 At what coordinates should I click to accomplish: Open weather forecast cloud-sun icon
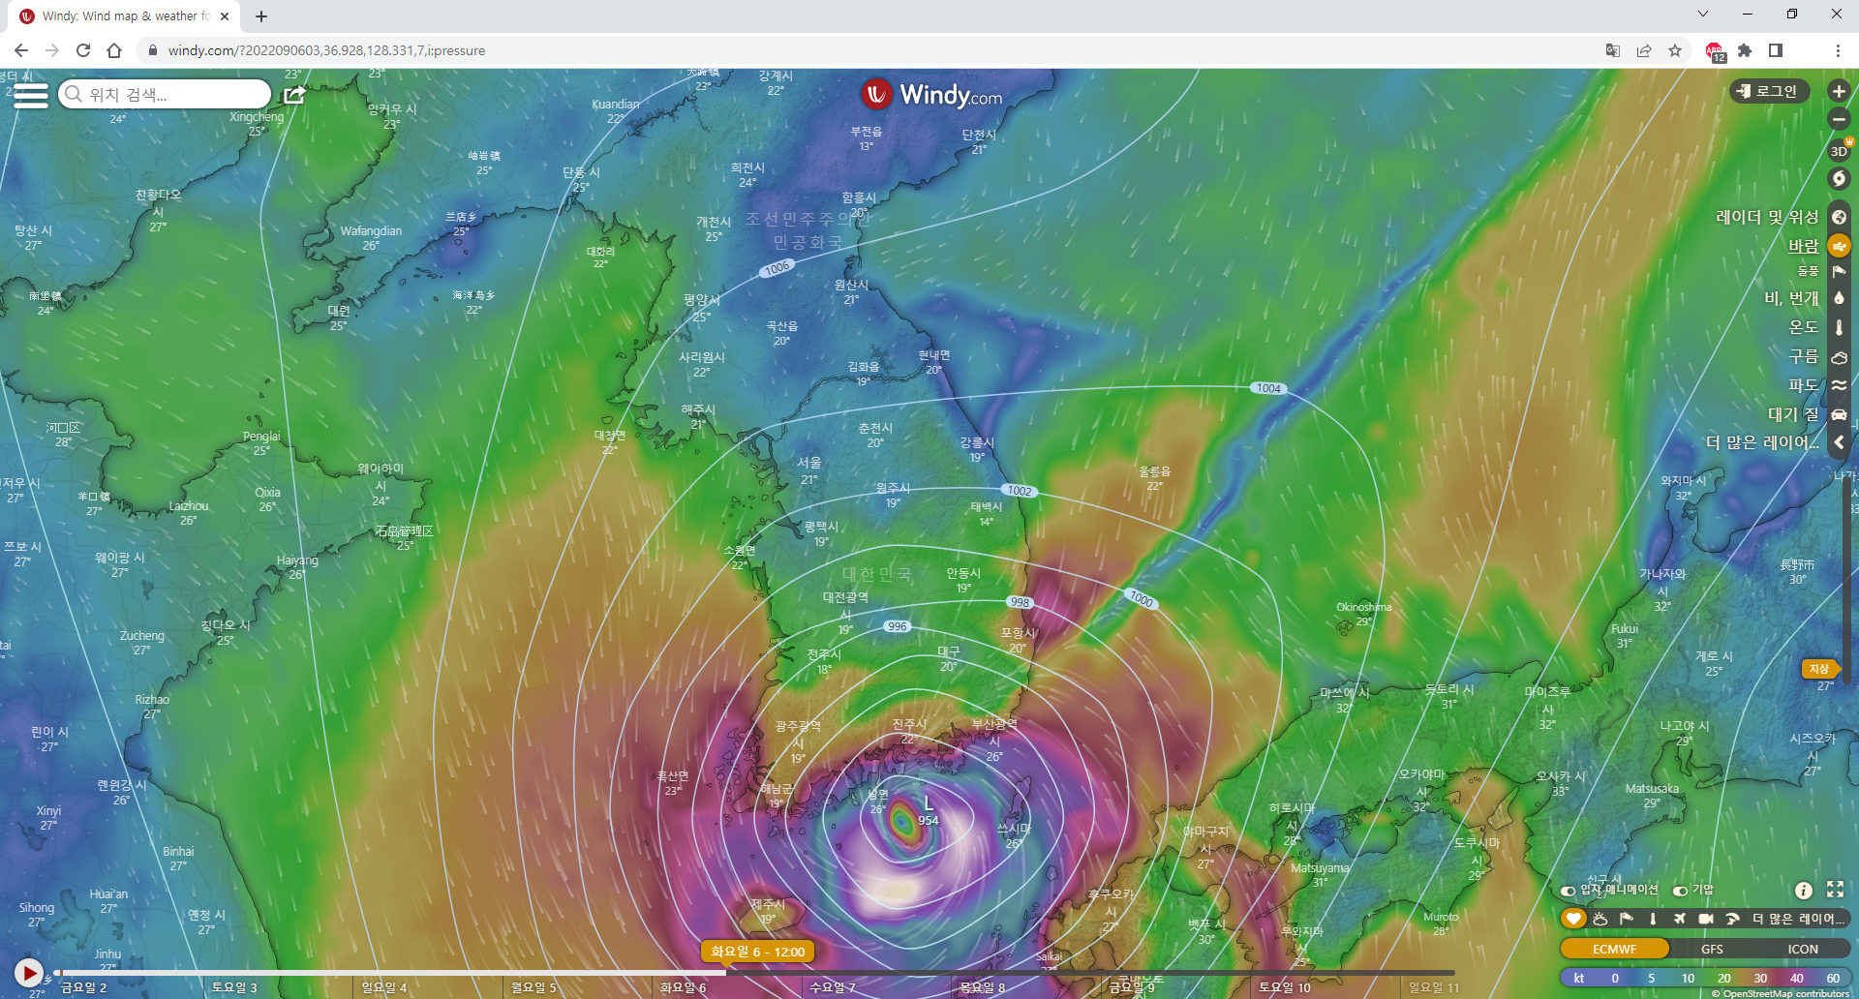[x=1600, y=919]
